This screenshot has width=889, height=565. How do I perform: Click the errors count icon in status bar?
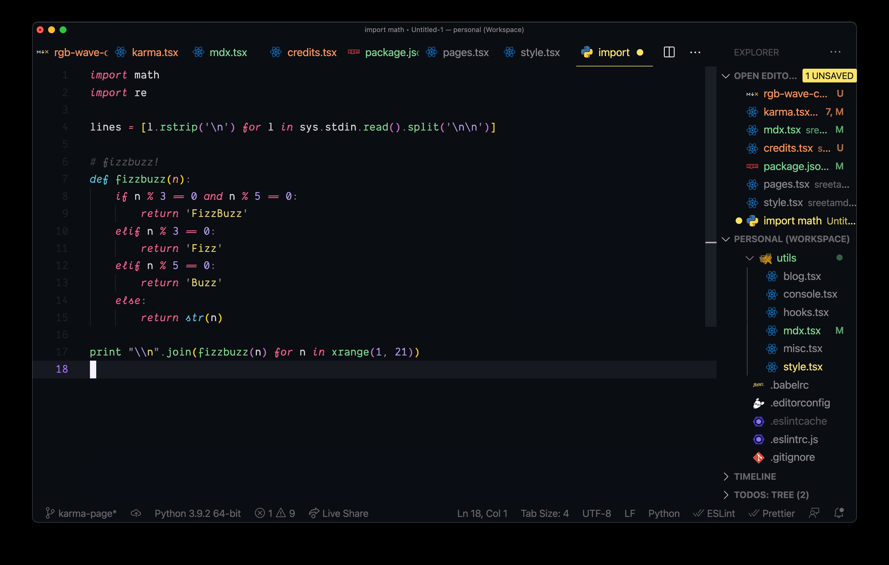(260, 513)
